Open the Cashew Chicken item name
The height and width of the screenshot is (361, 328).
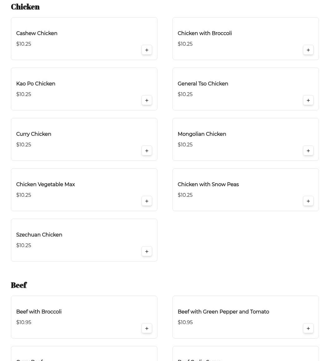point(37,33)
